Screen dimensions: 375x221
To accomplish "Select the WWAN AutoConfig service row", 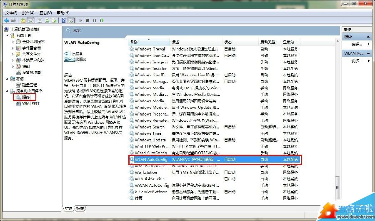I will click(x=214, y=185).
